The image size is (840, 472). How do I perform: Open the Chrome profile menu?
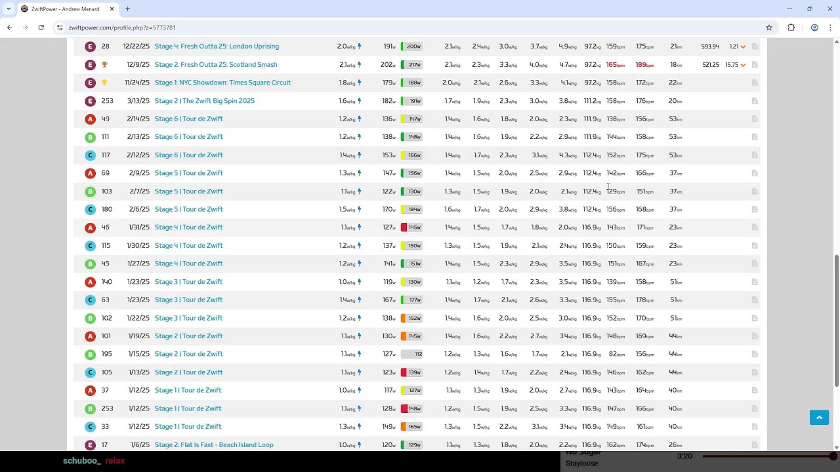814,28
